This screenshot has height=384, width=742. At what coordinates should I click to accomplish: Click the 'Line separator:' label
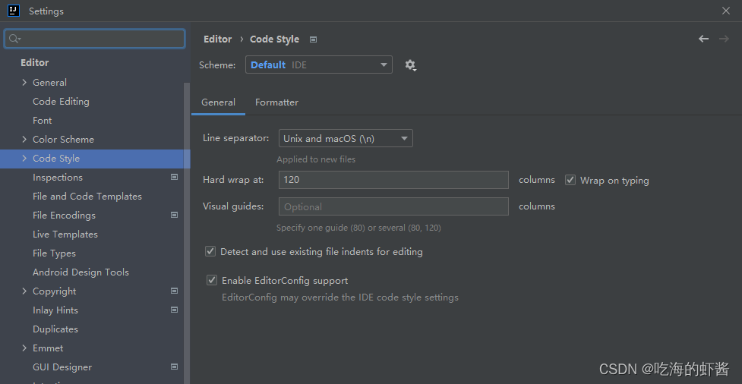click(x=235, y=138)
